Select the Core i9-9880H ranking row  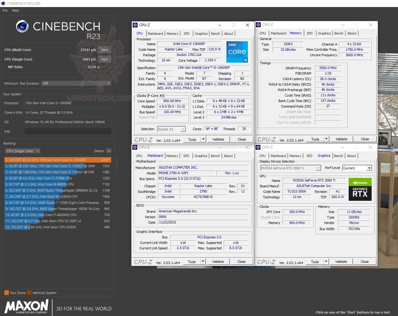click(x=58, y=184)
